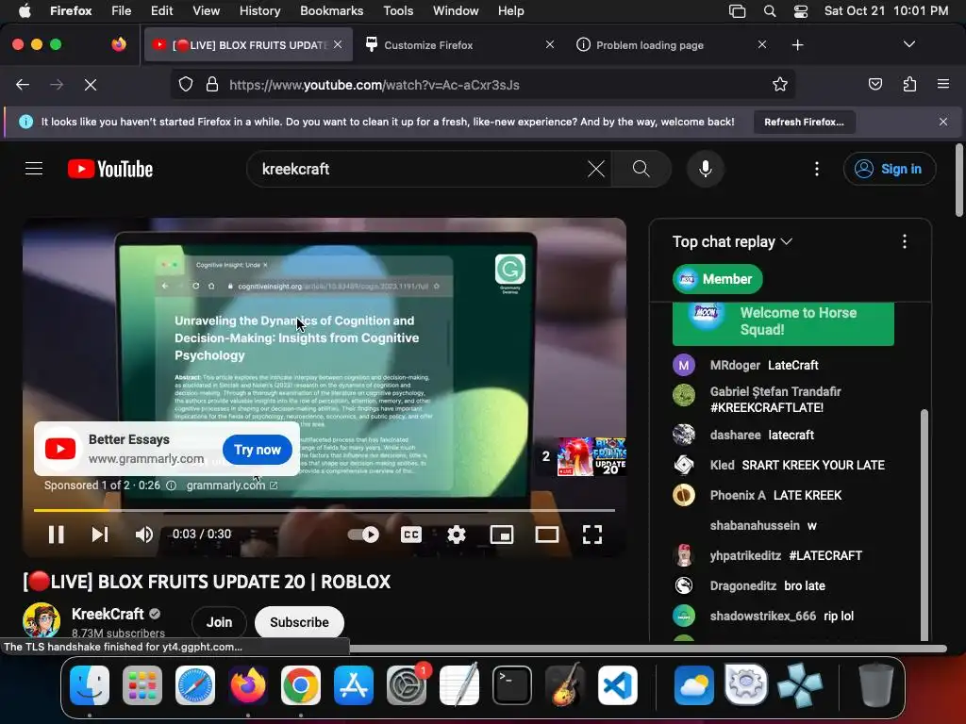The image size is (966, 724).
Task: Open the Pocket save button
Action: tap(875, 84)
